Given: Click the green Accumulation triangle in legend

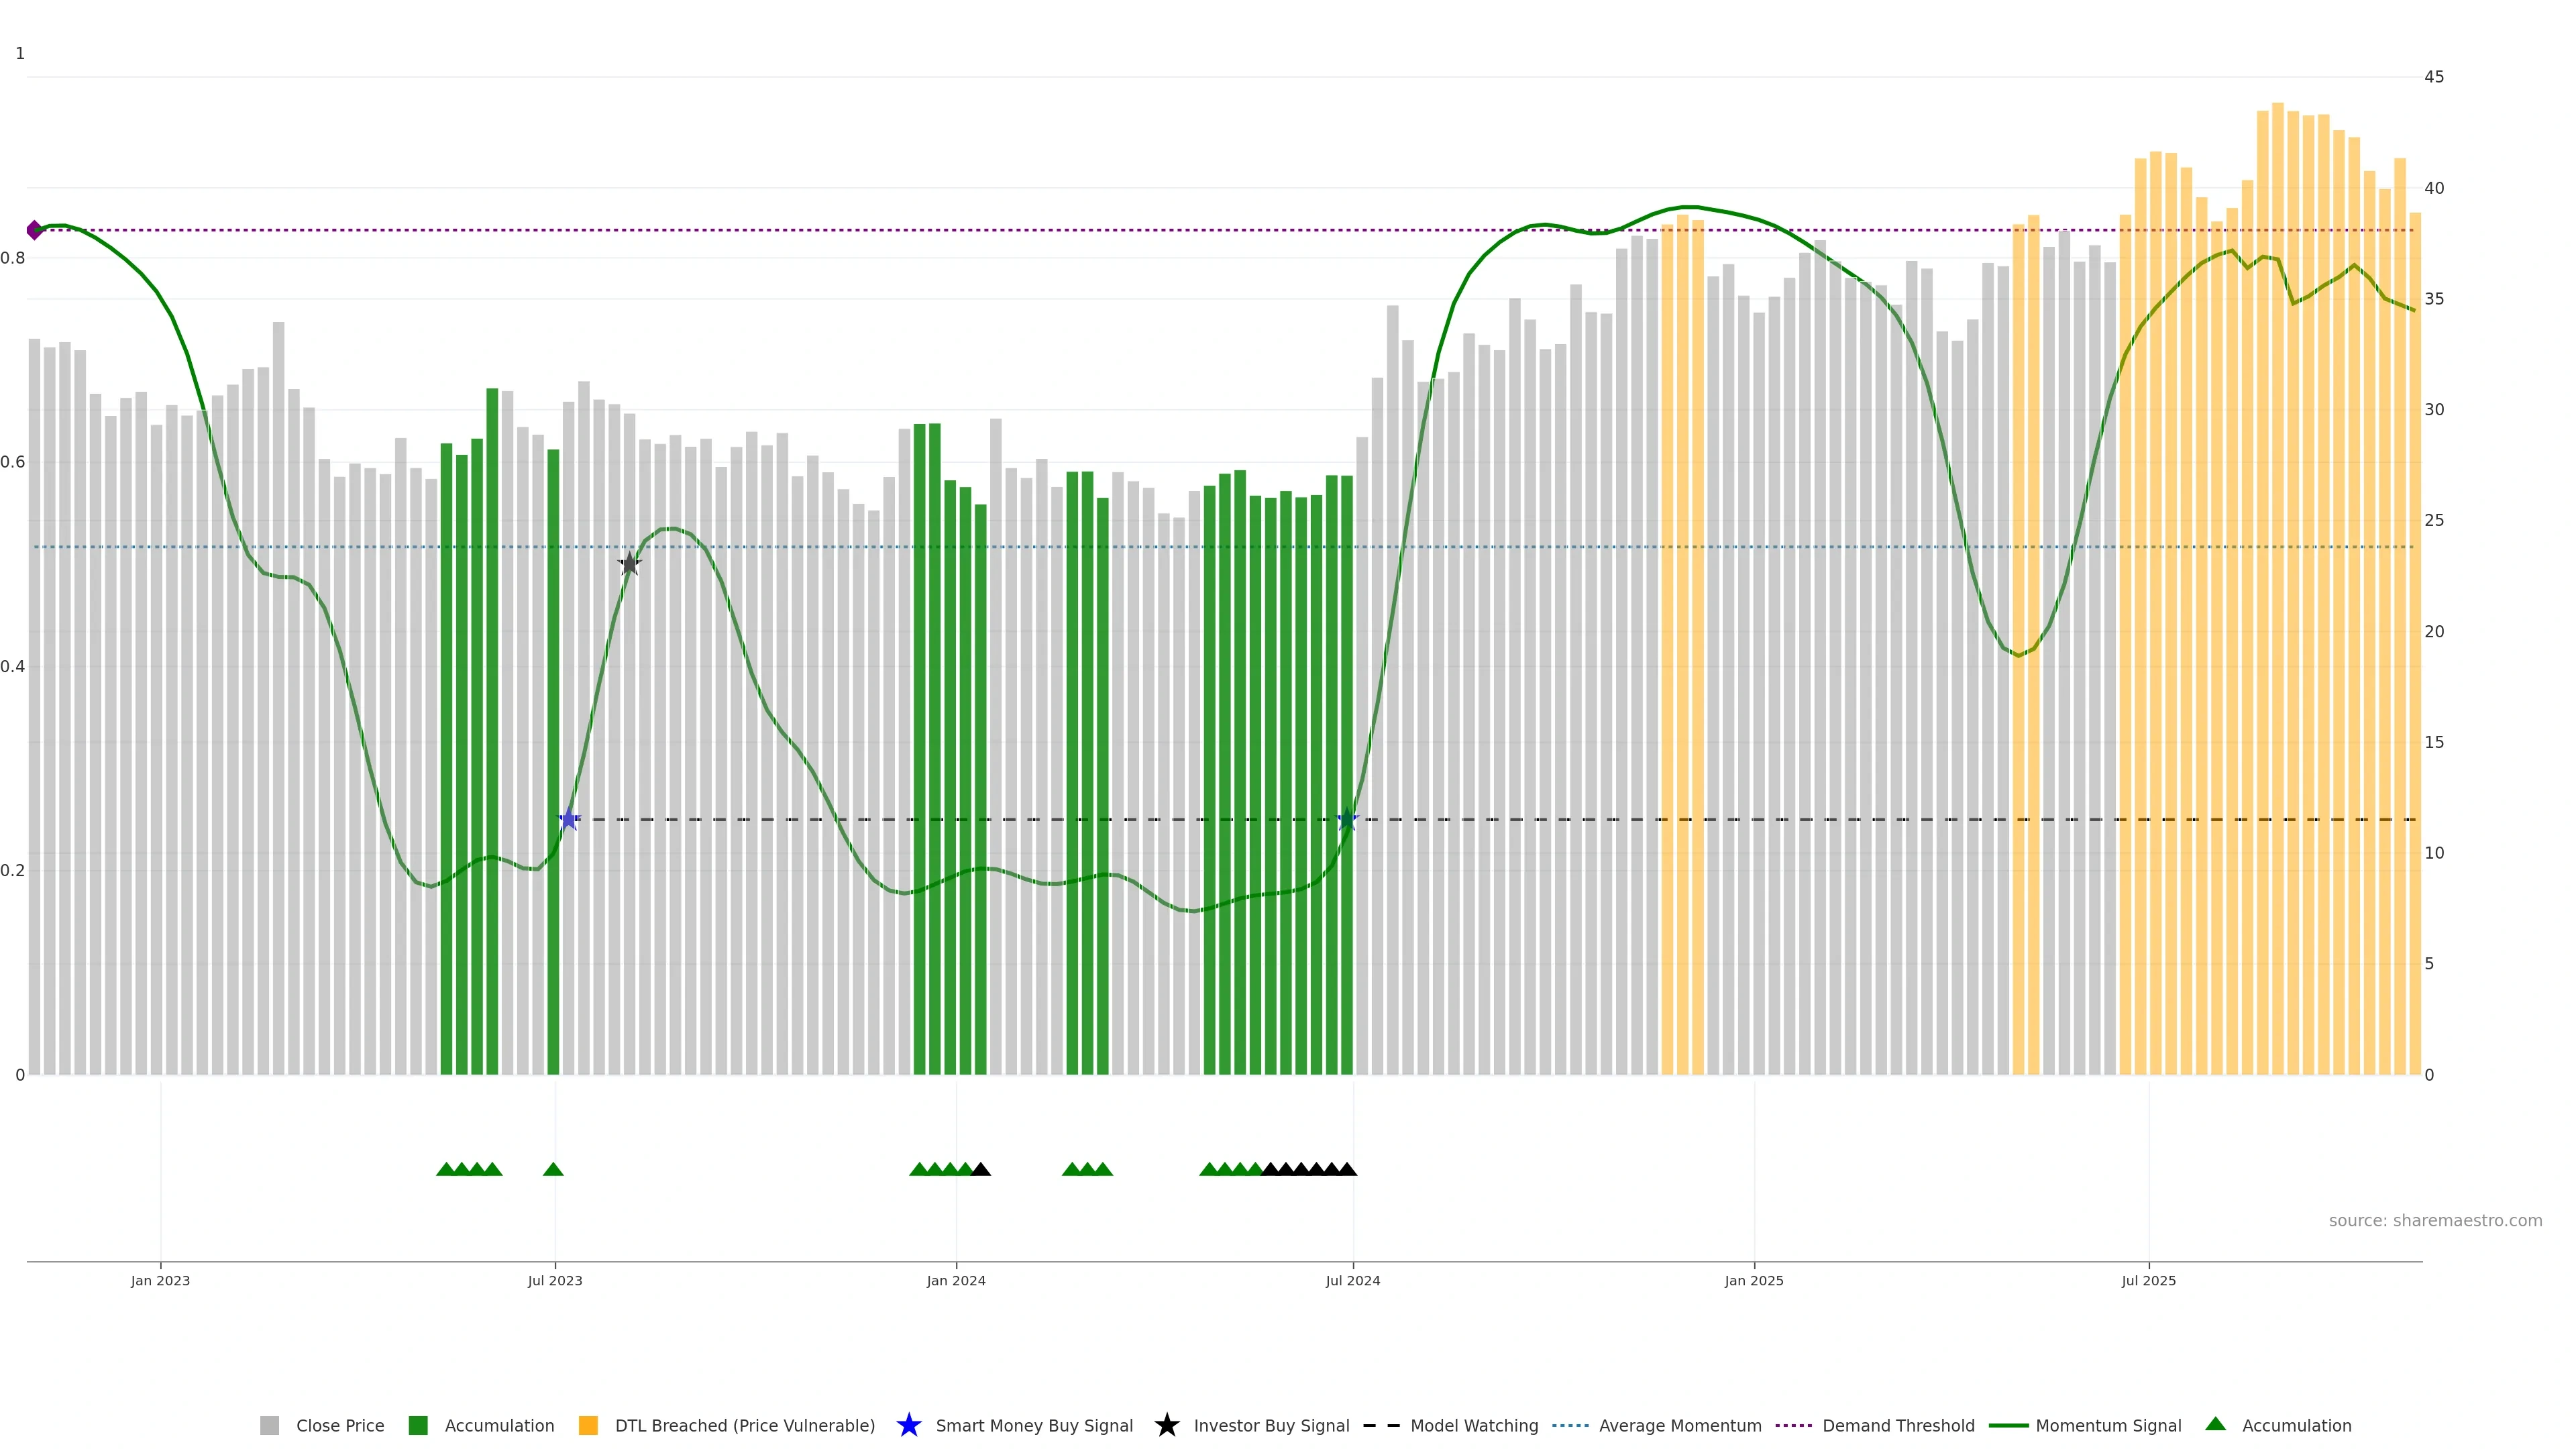Looking at the screenshot, I should tap(2215, 1424).
